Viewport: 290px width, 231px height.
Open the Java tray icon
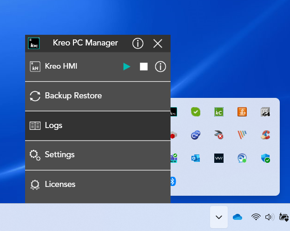click(x=242, y=112)
